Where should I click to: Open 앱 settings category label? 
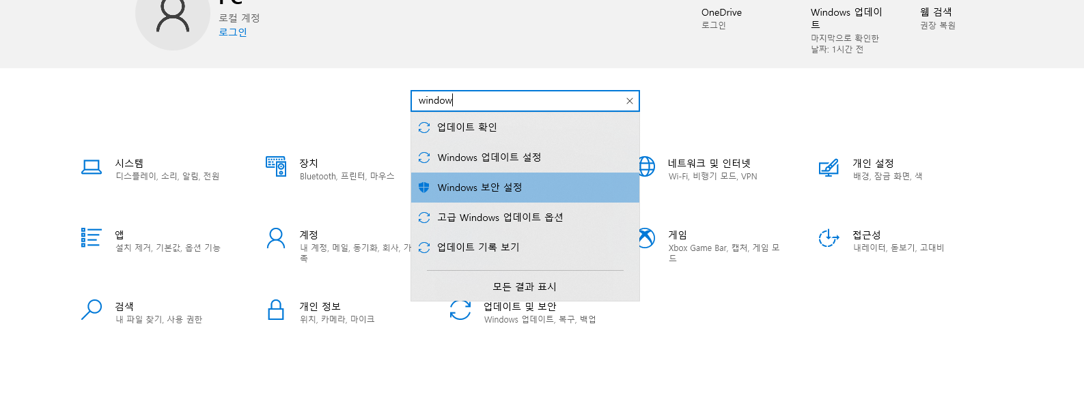[x=120, y=235]
